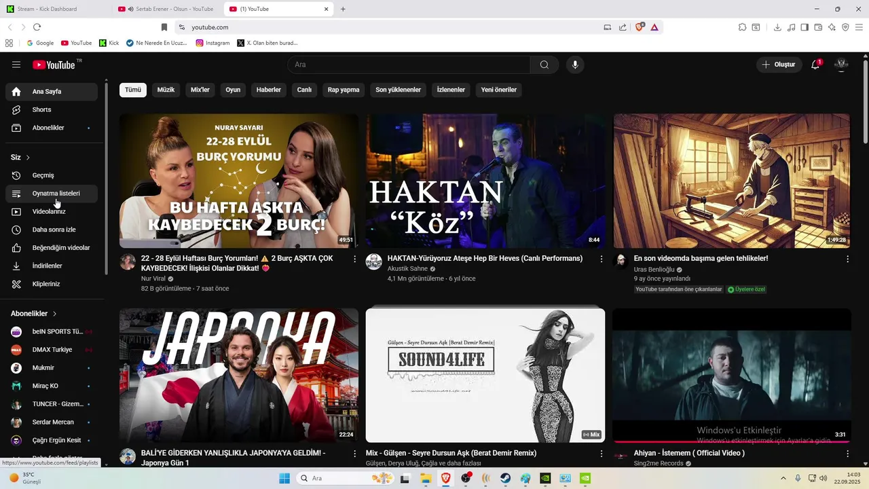Select the Canlı filter chip
This screenshot has height=489, width=869.
(x=304, y=90)
